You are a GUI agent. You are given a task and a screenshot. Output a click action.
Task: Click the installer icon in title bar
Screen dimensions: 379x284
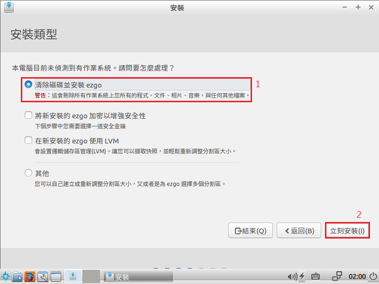coord(9,7)
